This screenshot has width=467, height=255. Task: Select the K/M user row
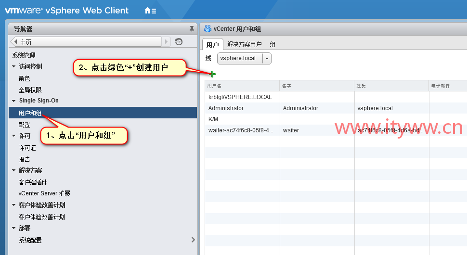click(x=336, y=119)
